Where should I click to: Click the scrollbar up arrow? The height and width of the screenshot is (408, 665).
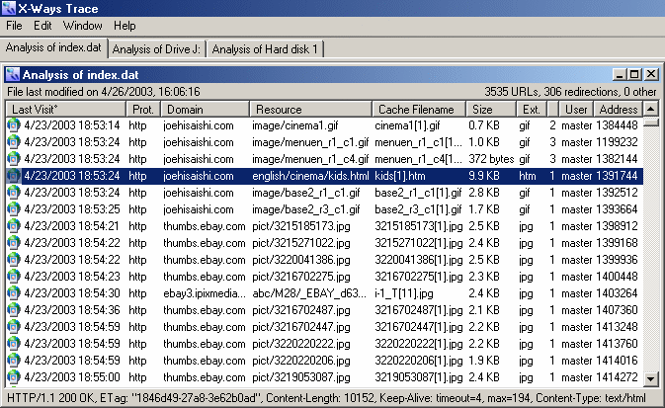click(651, 122)
